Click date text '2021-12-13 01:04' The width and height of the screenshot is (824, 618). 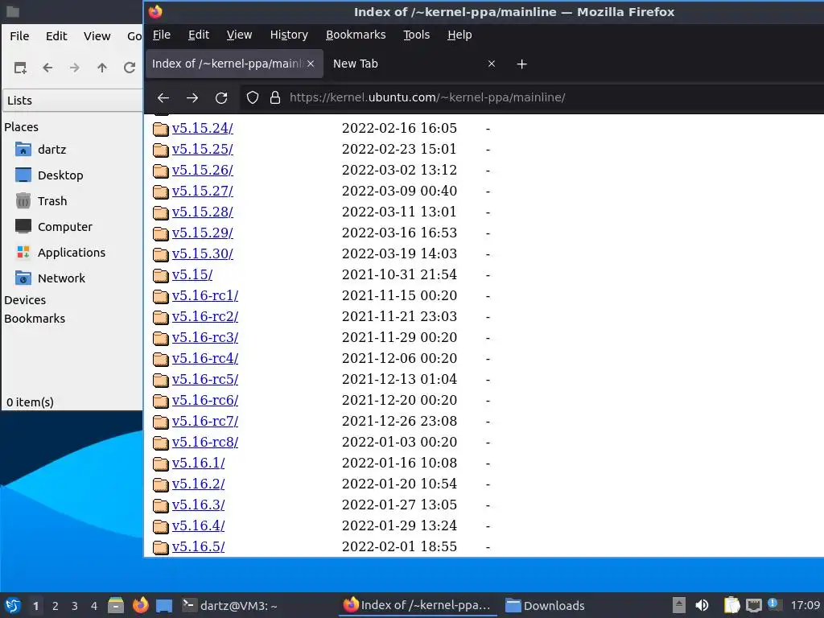399,380
